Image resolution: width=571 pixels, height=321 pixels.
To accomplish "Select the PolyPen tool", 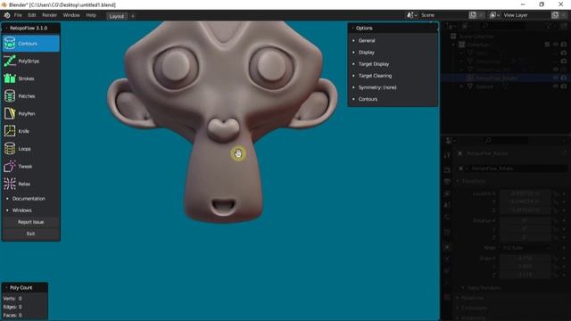I will click(31, 113).
